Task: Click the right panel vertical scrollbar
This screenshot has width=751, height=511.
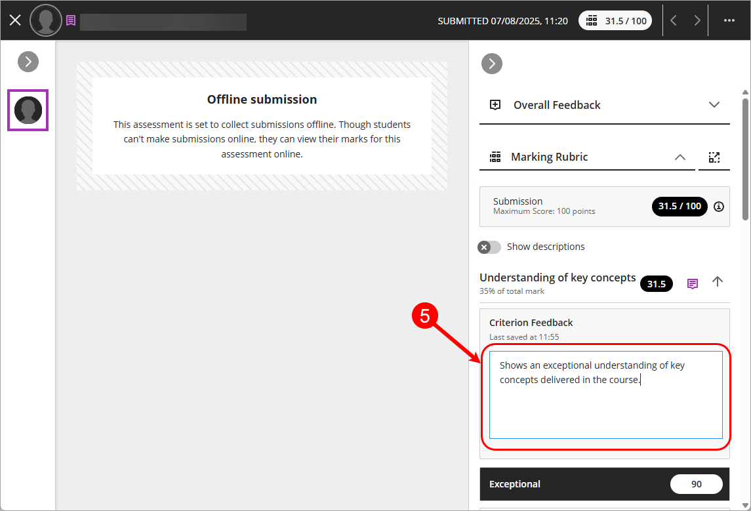Action: (745, 157)
